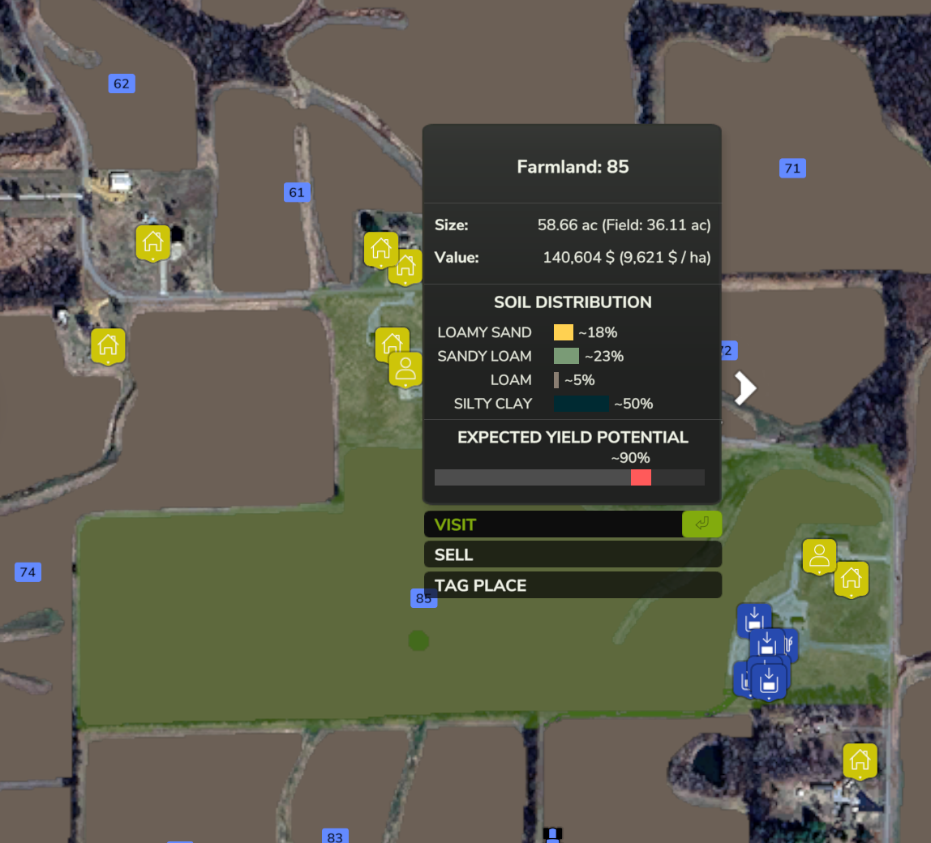This screenshot has height=843, width=931.
Task: Select the house marker above farmland 74's road bend
Action: 152,242
